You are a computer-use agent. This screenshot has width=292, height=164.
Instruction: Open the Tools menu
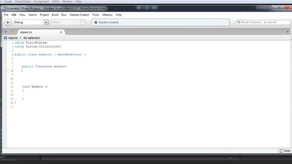[x=95, y=15]
